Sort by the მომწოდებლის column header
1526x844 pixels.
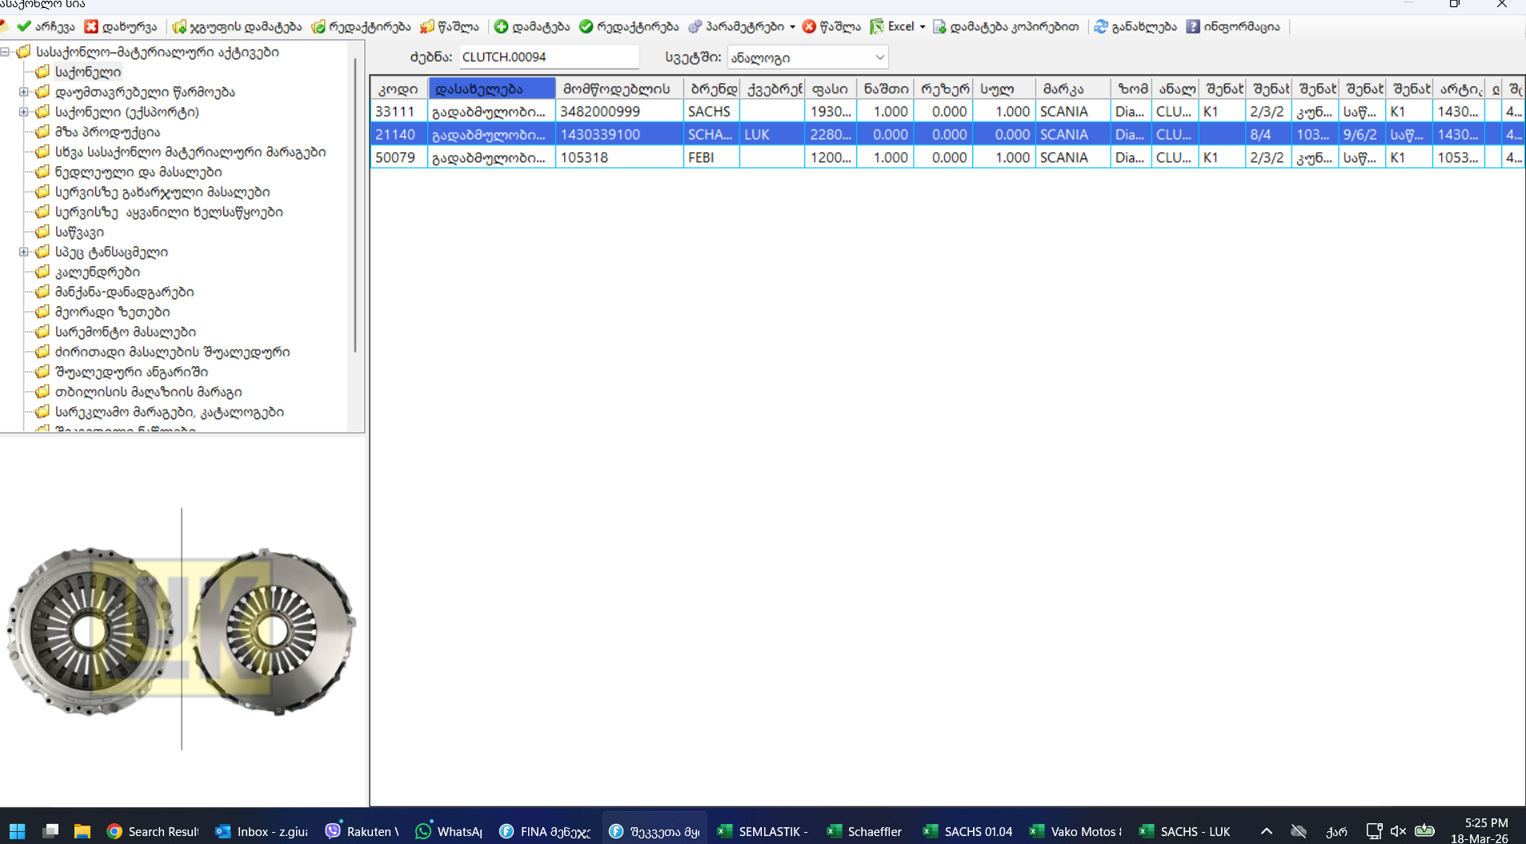click(x=619, y=89)
